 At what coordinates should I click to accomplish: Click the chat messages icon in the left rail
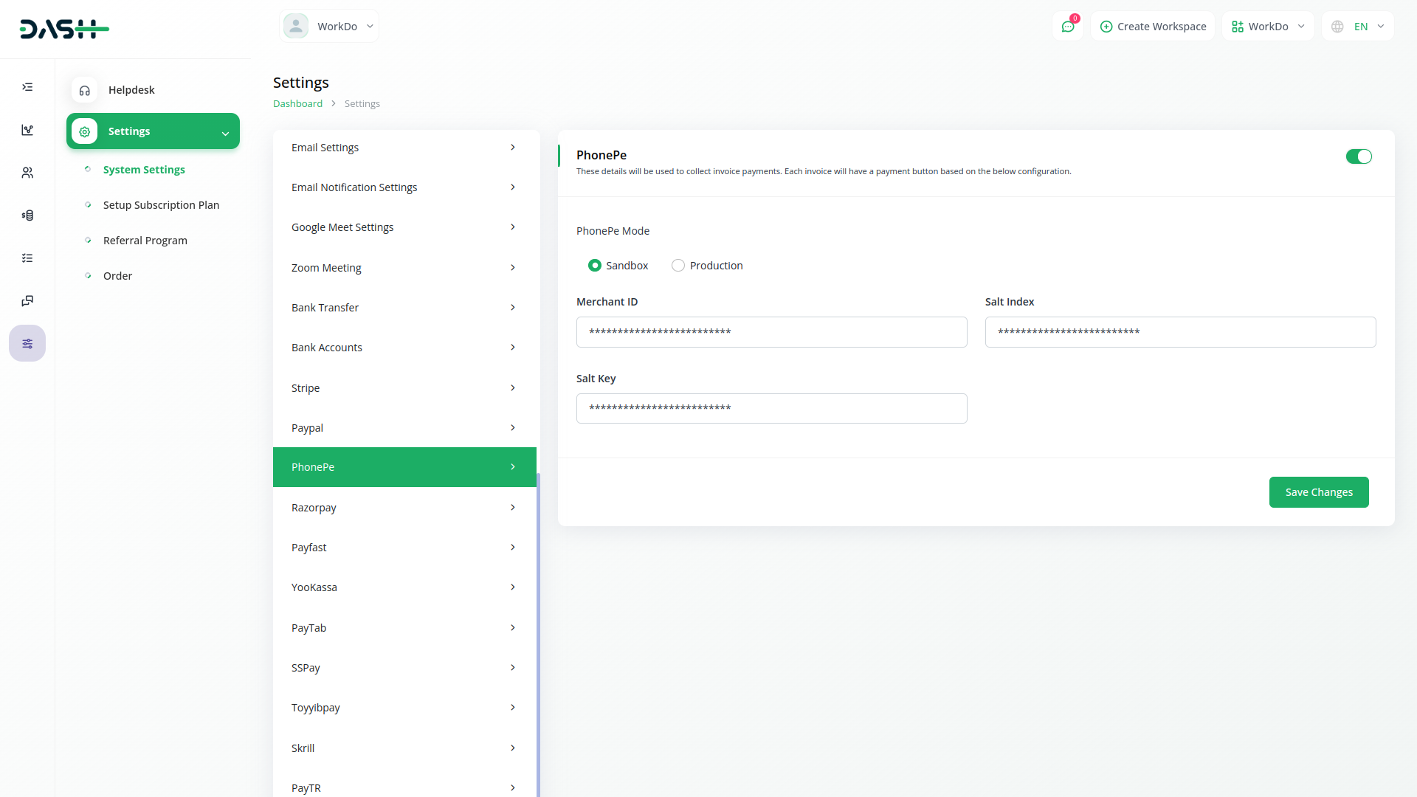[27, 301]
